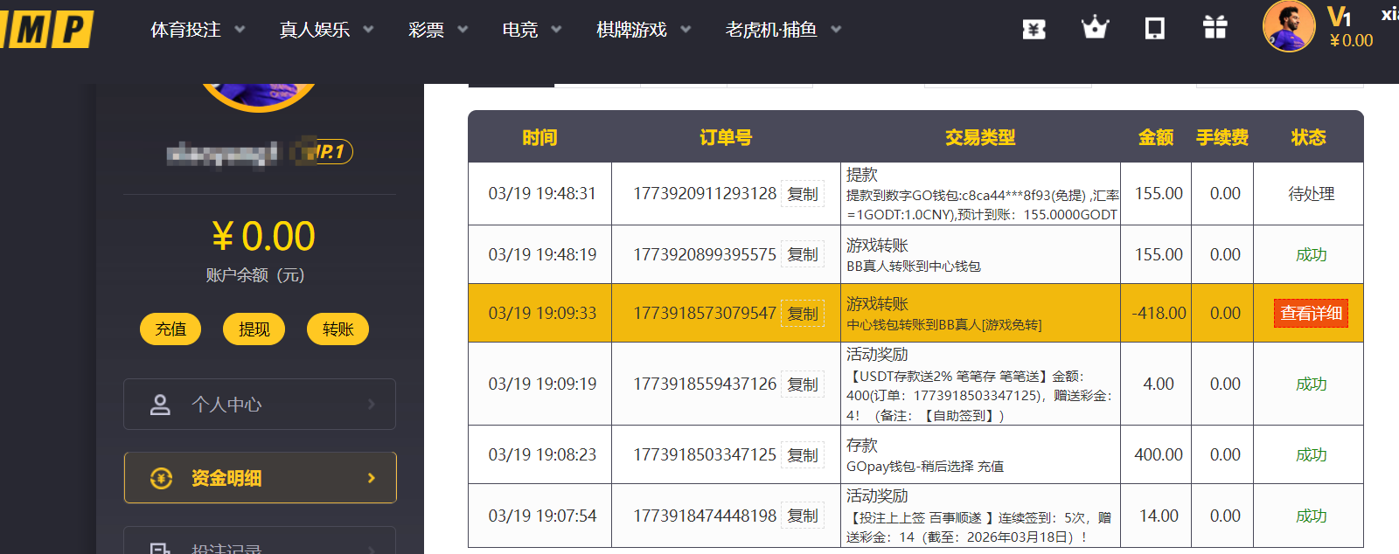This screenshot has height=554, width=1399.
Task: Click the 提款 transaction description
Action: pyautogui.click(x=981, y=194)
